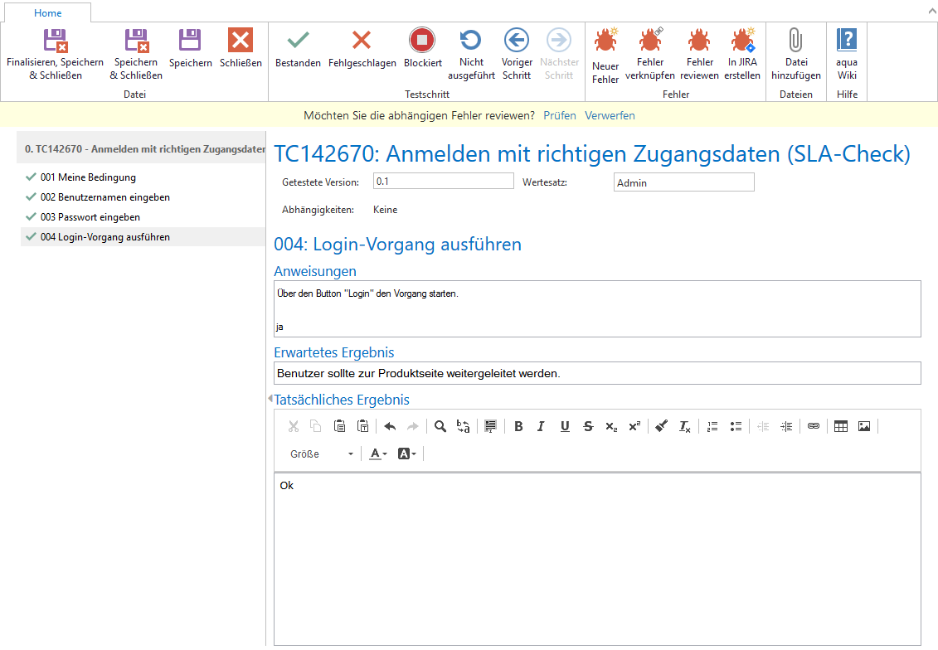Click the Bestanden (passed) checkmark icon
The height and width of the screenshot is (650, 938).
click(298, 41)
